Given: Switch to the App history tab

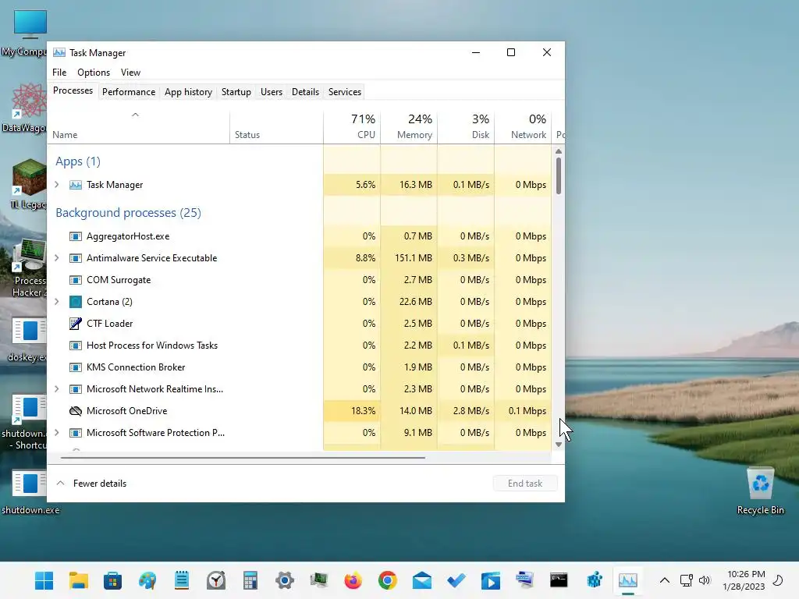Looking at the screenshot, I should coord(188,92).
